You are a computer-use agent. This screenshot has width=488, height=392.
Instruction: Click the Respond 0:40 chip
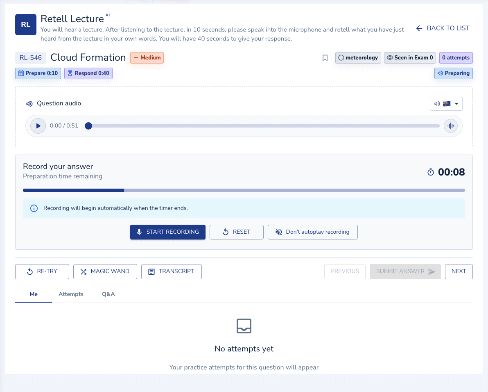click(88, 73)
